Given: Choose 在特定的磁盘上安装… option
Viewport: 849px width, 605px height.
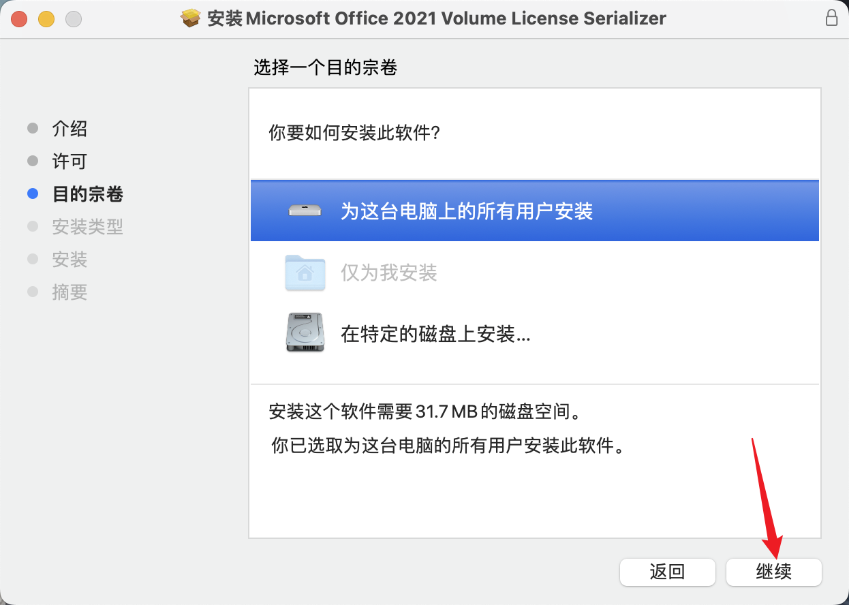Looking at the screenshot, I should (534, 334).
